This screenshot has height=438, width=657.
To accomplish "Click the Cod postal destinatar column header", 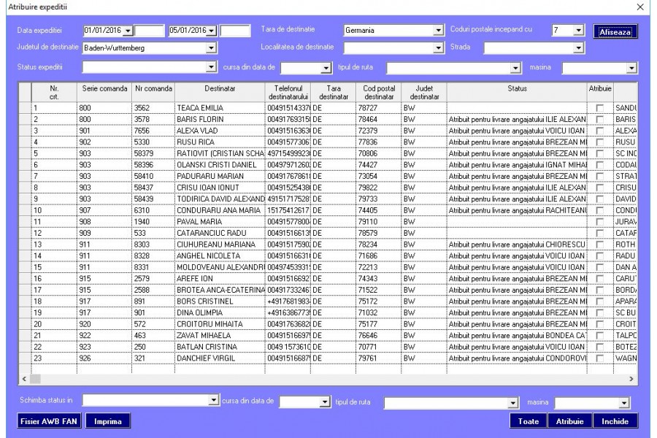I will click(379, 92).
